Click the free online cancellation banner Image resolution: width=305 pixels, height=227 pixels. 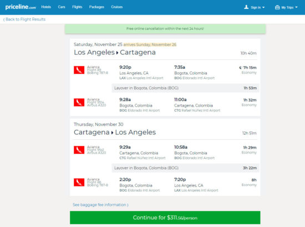[165, 29]
